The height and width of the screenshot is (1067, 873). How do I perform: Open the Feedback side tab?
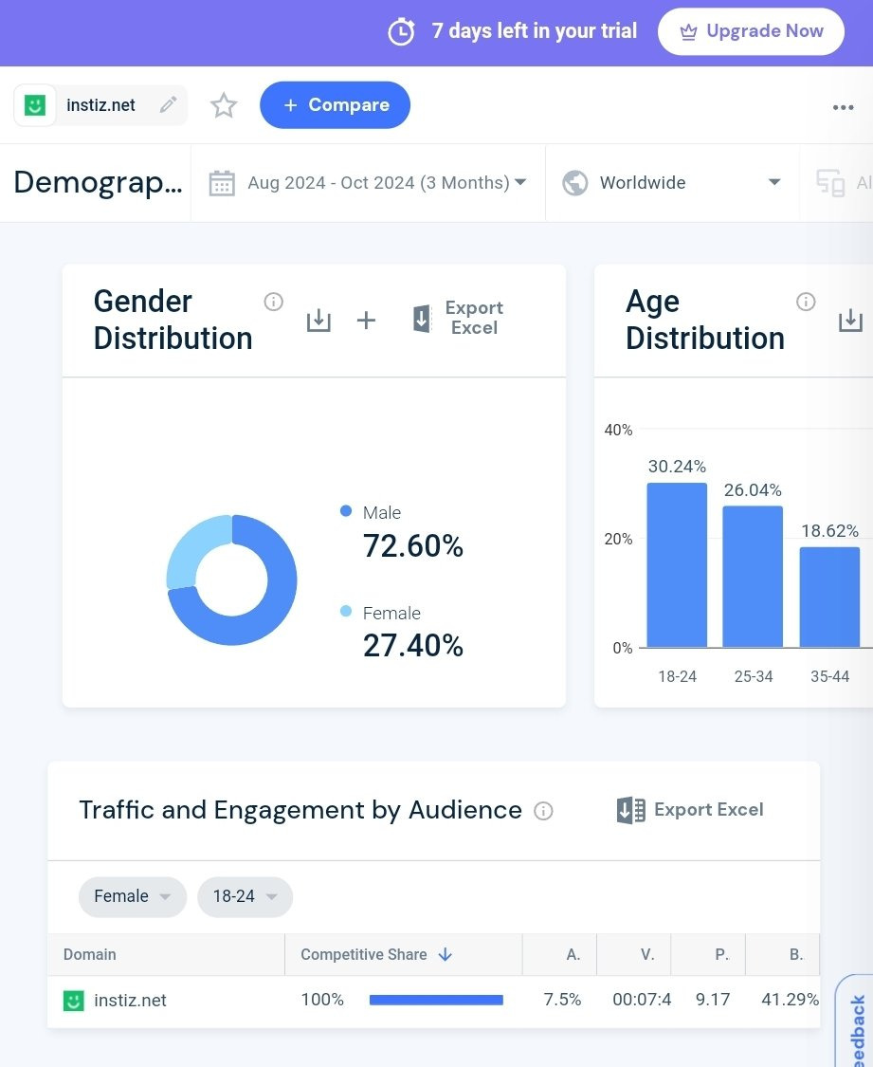(855, 1021)
